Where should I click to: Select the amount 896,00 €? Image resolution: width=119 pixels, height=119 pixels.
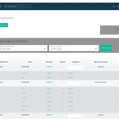click(49, 115)
